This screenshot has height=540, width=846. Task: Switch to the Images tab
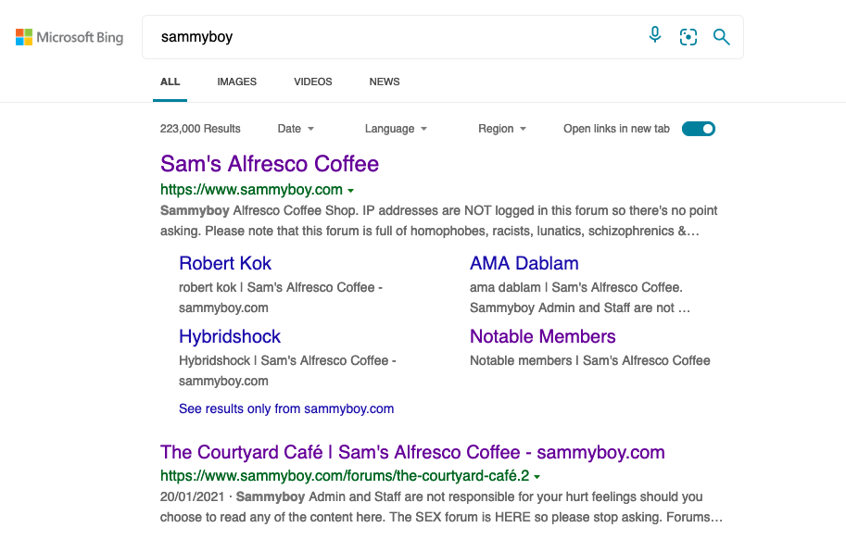[x=236, y=82]
